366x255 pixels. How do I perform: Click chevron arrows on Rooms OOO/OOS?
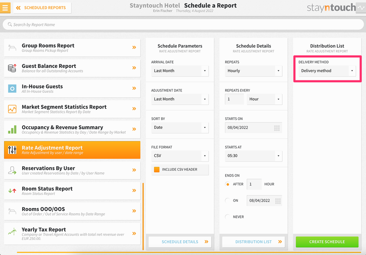click(x=134, y=211)
